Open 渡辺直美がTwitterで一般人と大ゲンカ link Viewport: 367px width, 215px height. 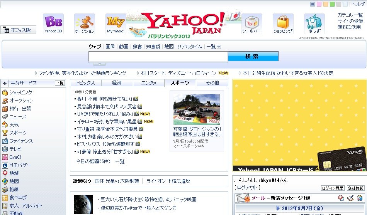coord(139,208)
